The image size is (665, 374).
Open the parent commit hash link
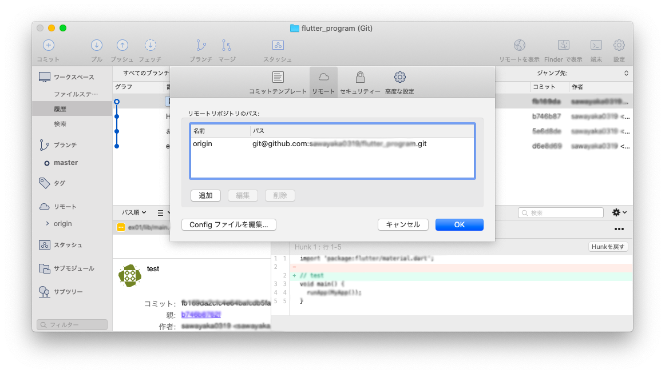click(x=201, y=315)
